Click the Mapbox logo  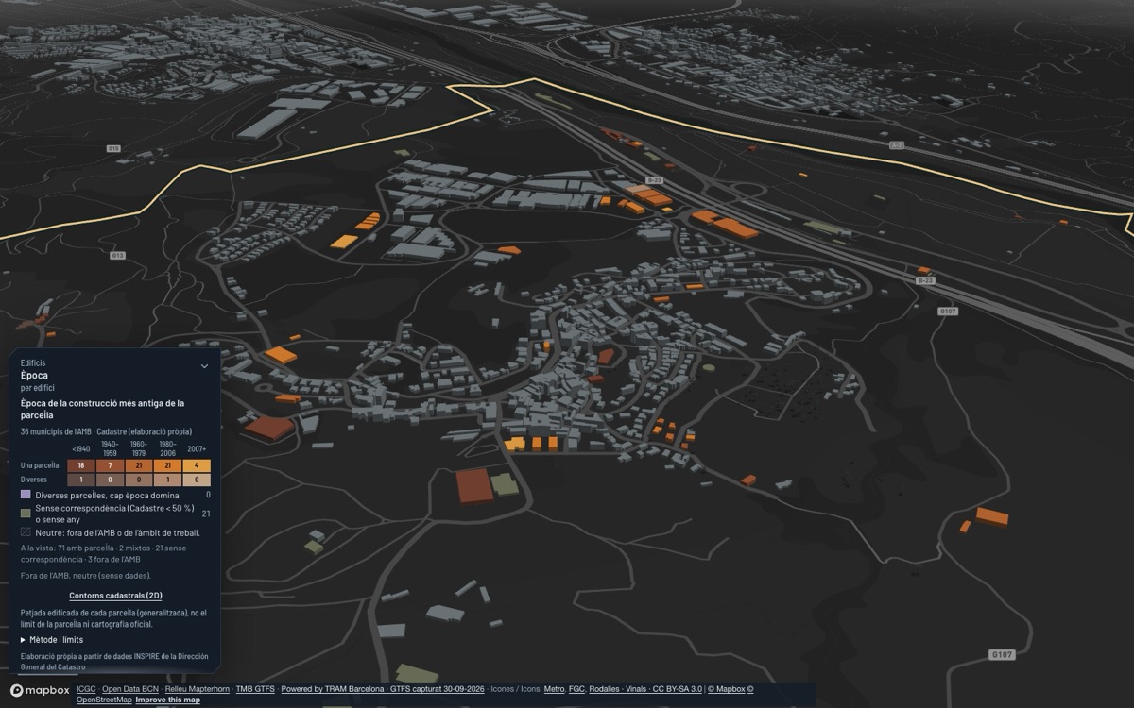[41, 690]
